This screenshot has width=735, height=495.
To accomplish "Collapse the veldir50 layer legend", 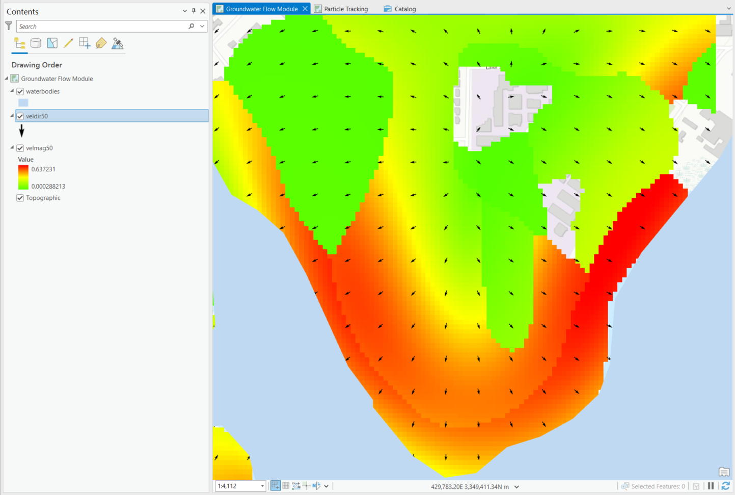I will pyautogui.click(x=12, y=116).
